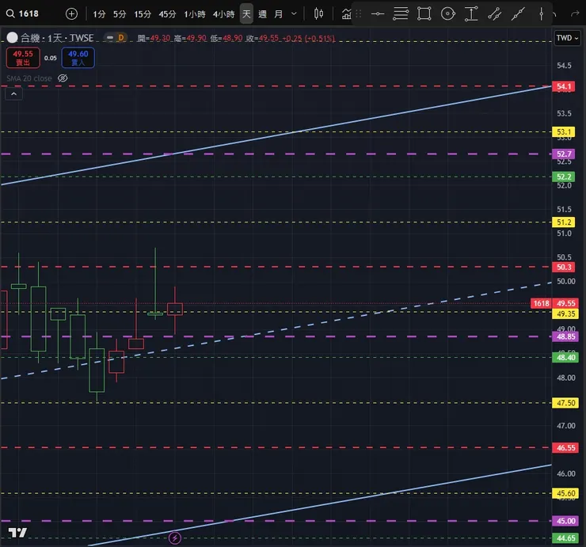Open candlestick chart type menu
Screen dimensions: 586x547
318,13
